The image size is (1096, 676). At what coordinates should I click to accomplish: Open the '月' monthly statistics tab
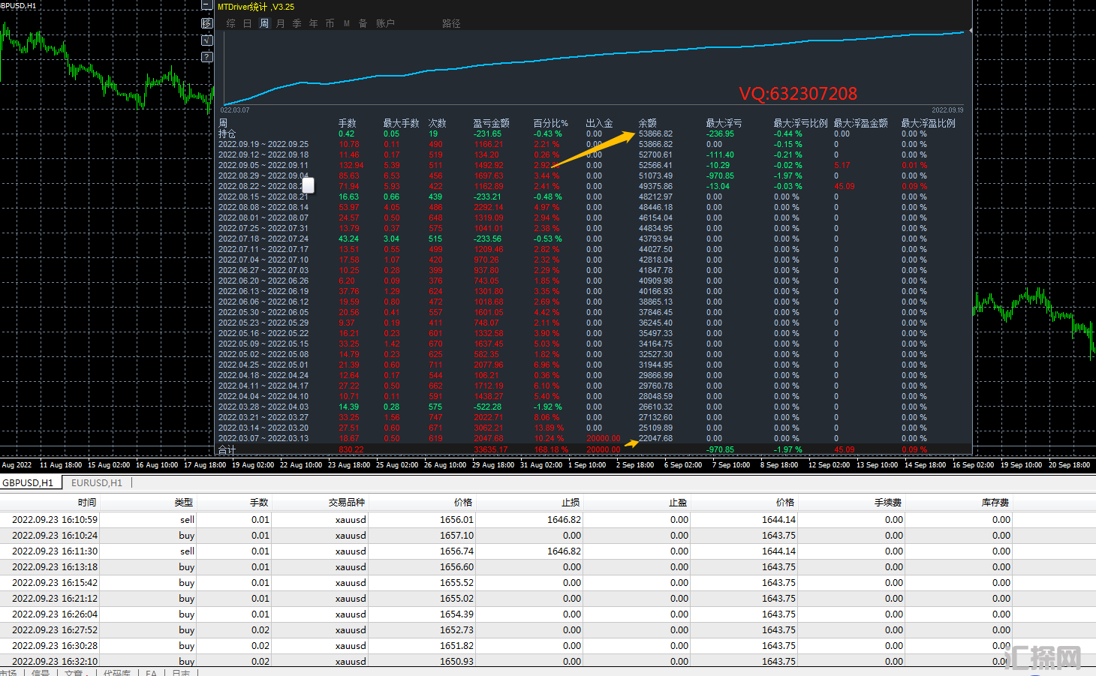[281, 24]
